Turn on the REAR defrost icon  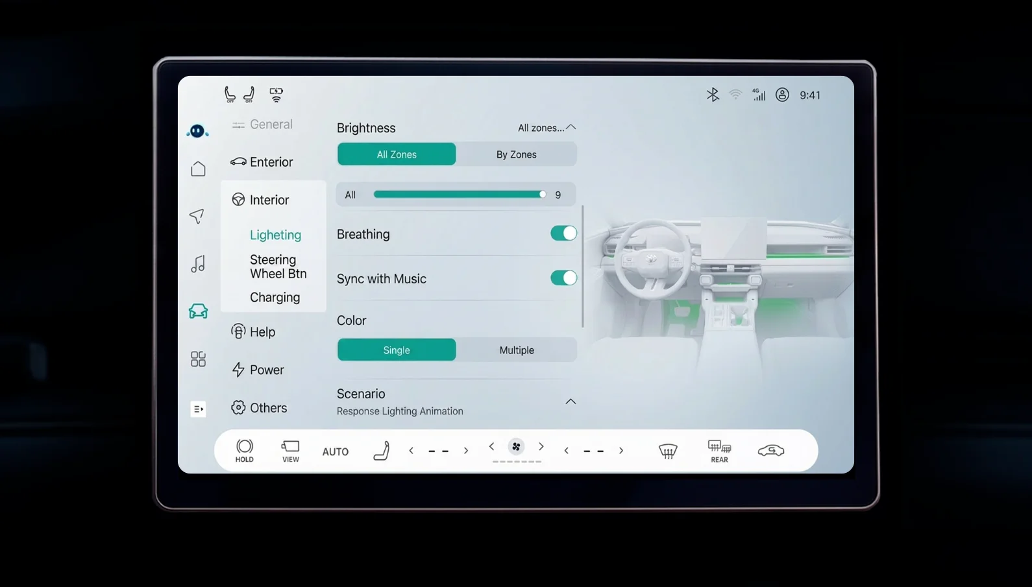click(719, 451)
